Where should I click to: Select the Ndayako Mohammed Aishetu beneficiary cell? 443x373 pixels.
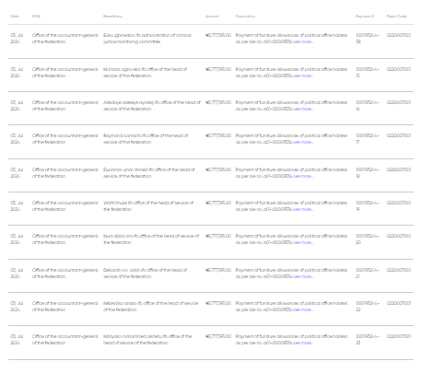pos(147,340)
